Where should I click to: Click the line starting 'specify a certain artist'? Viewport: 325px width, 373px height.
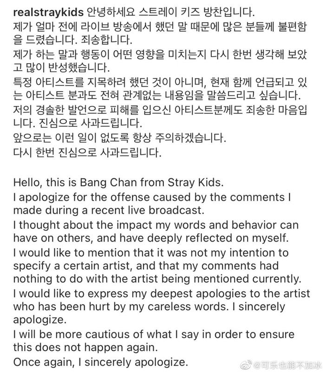(x=146, y=266)
